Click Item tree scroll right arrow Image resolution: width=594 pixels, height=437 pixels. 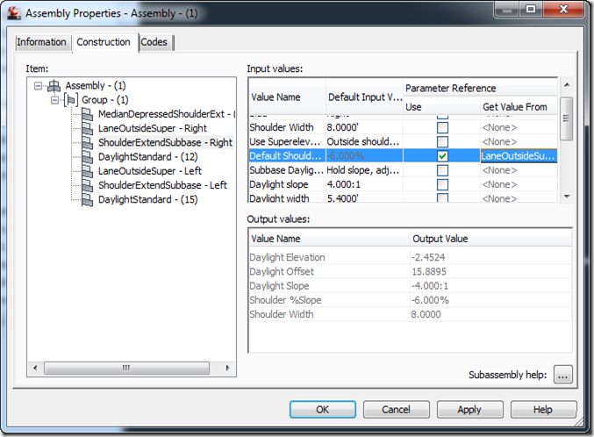(227, 368)
